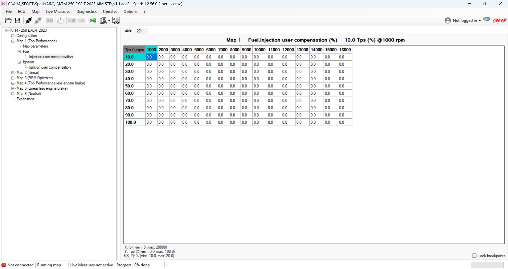Click the Tps (%)\rpm corner header cell
Screen dimensions: 508x269
pyautogui.click(x=135, y=50)
